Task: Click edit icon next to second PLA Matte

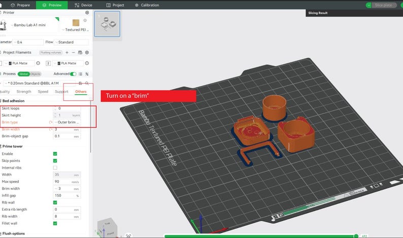Action: 87,63
